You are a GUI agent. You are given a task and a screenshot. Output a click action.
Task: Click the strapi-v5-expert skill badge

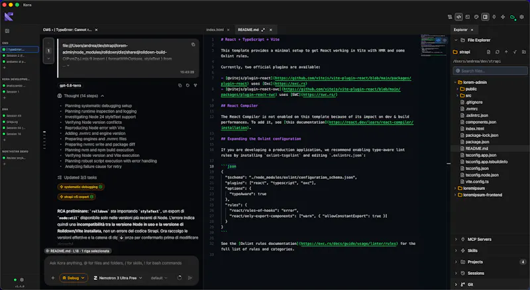76,197
